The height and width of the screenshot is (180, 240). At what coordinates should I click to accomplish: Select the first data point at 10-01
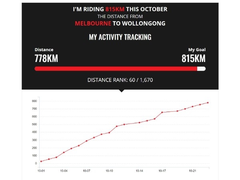click(41, 161)
